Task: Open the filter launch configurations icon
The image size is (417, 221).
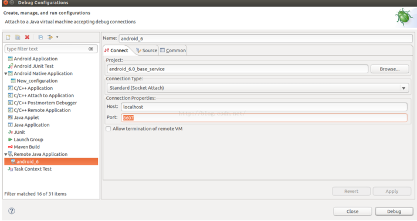Action: (x=50, y=38)
